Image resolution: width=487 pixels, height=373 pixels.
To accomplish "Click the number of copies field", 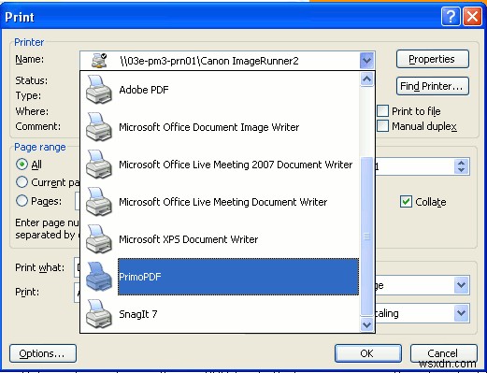I will pyautogui.click(x=414, y=166).
